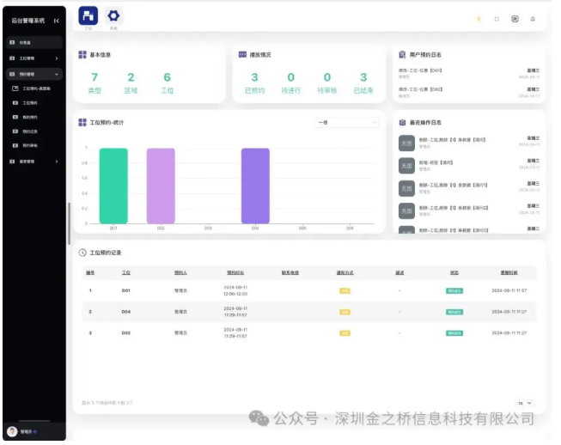The width and height of the screenshot is (561, 445).
Task: Sort table by the 联系电话 column header
Action: click(x=290, y=273)
